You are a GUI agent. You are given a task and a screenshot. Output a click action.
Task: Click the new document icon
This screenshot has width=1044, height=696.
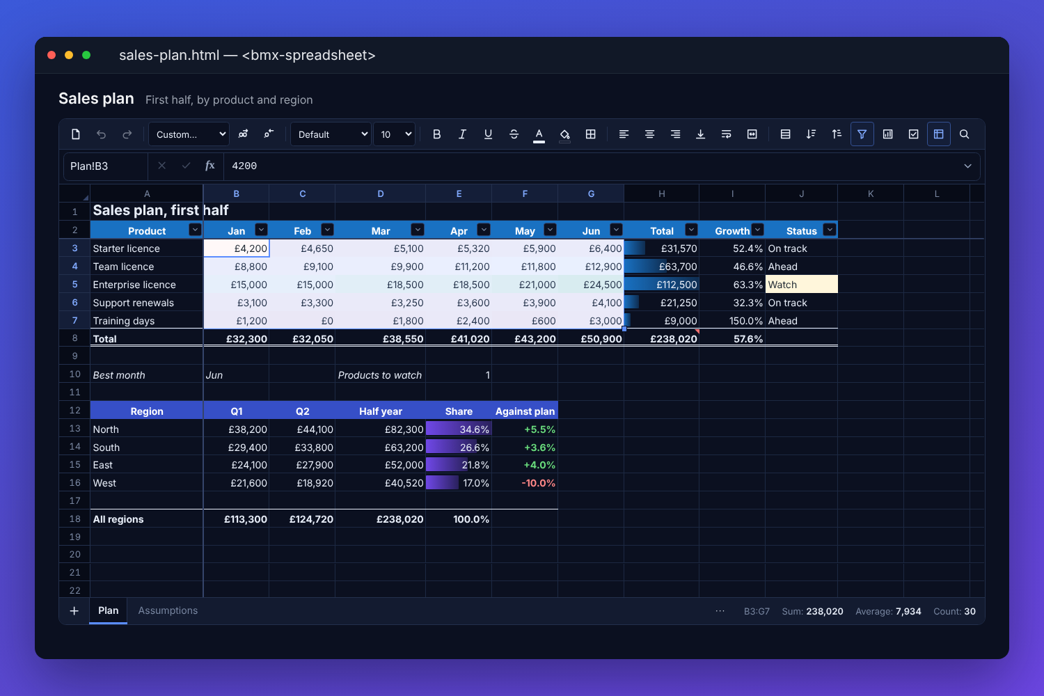click(76, 134)
